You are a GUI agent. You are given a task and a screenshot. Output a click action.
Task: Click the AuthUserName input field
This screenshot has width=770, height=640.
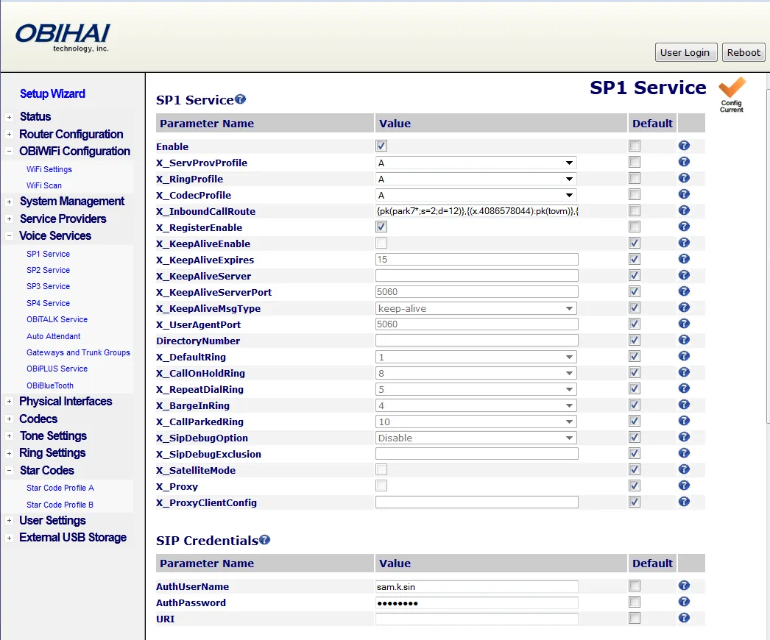(477, 587)
